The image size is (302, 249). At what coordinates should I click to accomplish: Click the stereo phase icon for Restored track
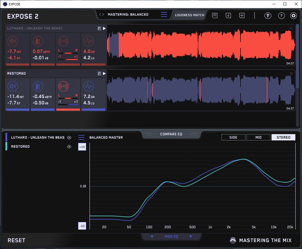[x=63, y=86]
